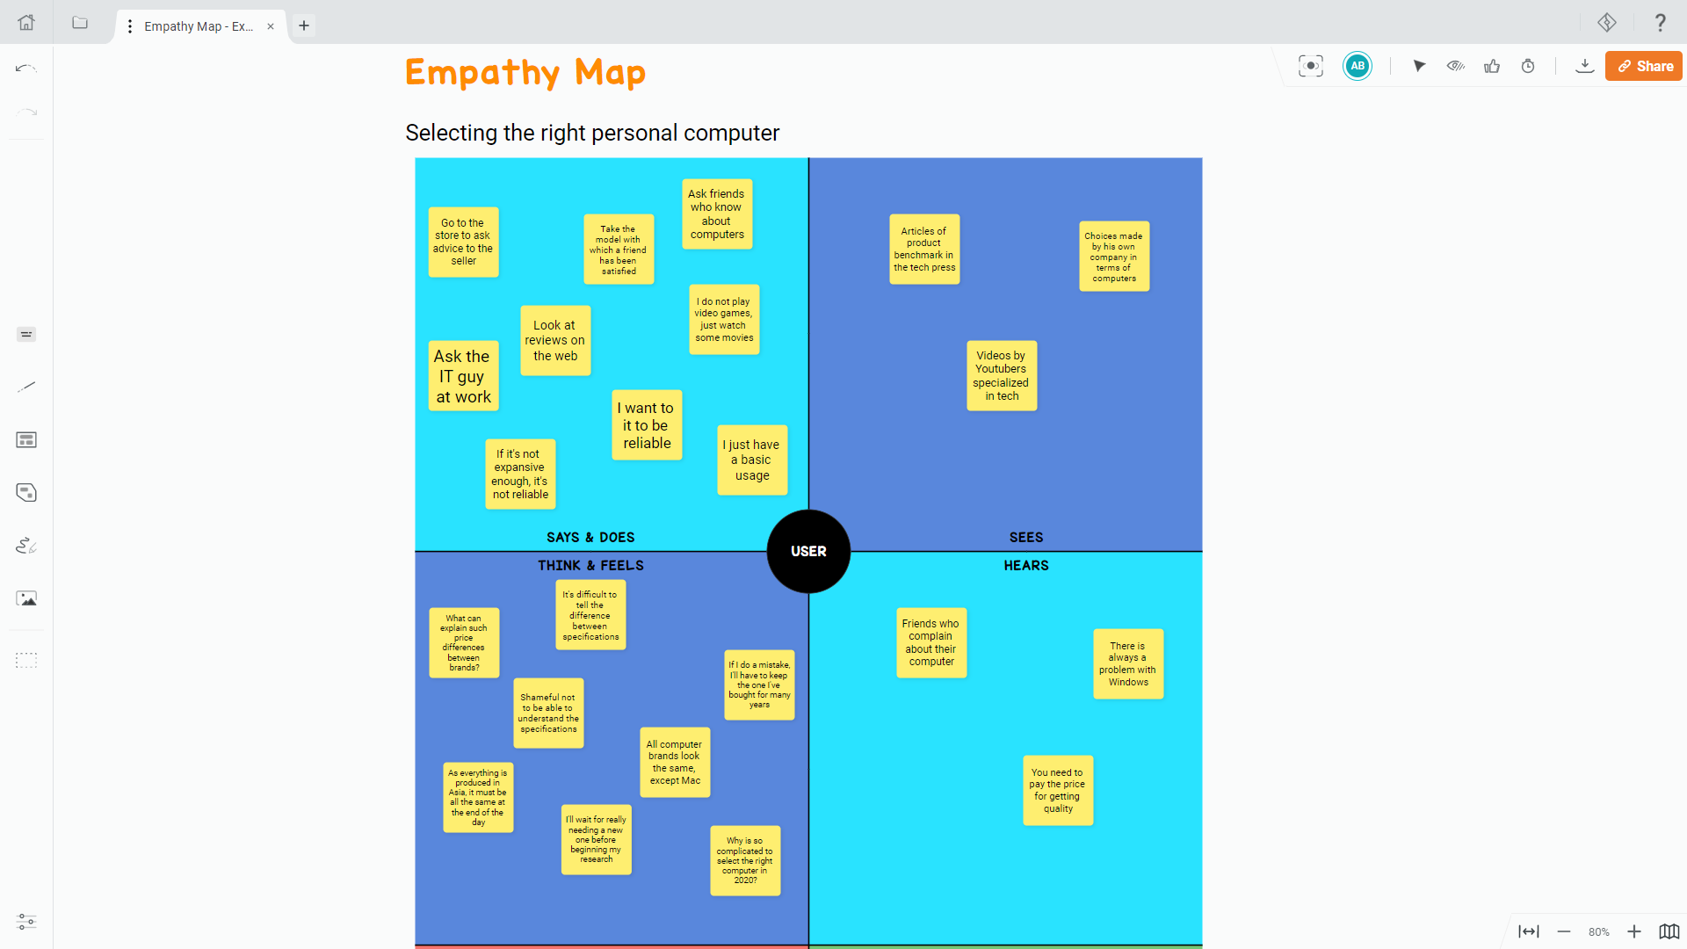Click the Camera/Screenshot capture icon

[1310, 66]
